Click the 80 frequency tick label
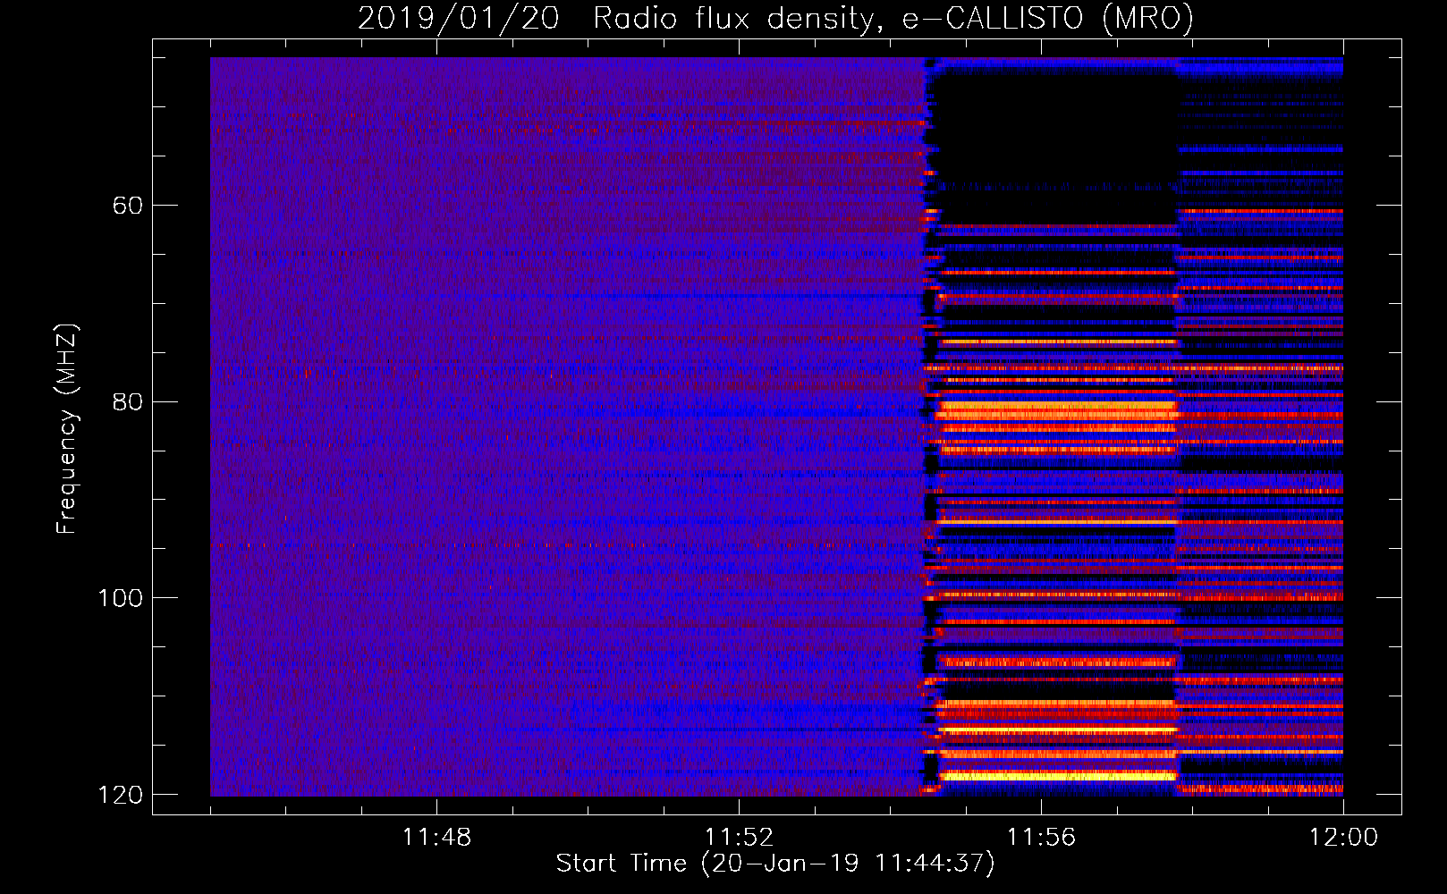1447x894 pixels. (x=128, y=401)
